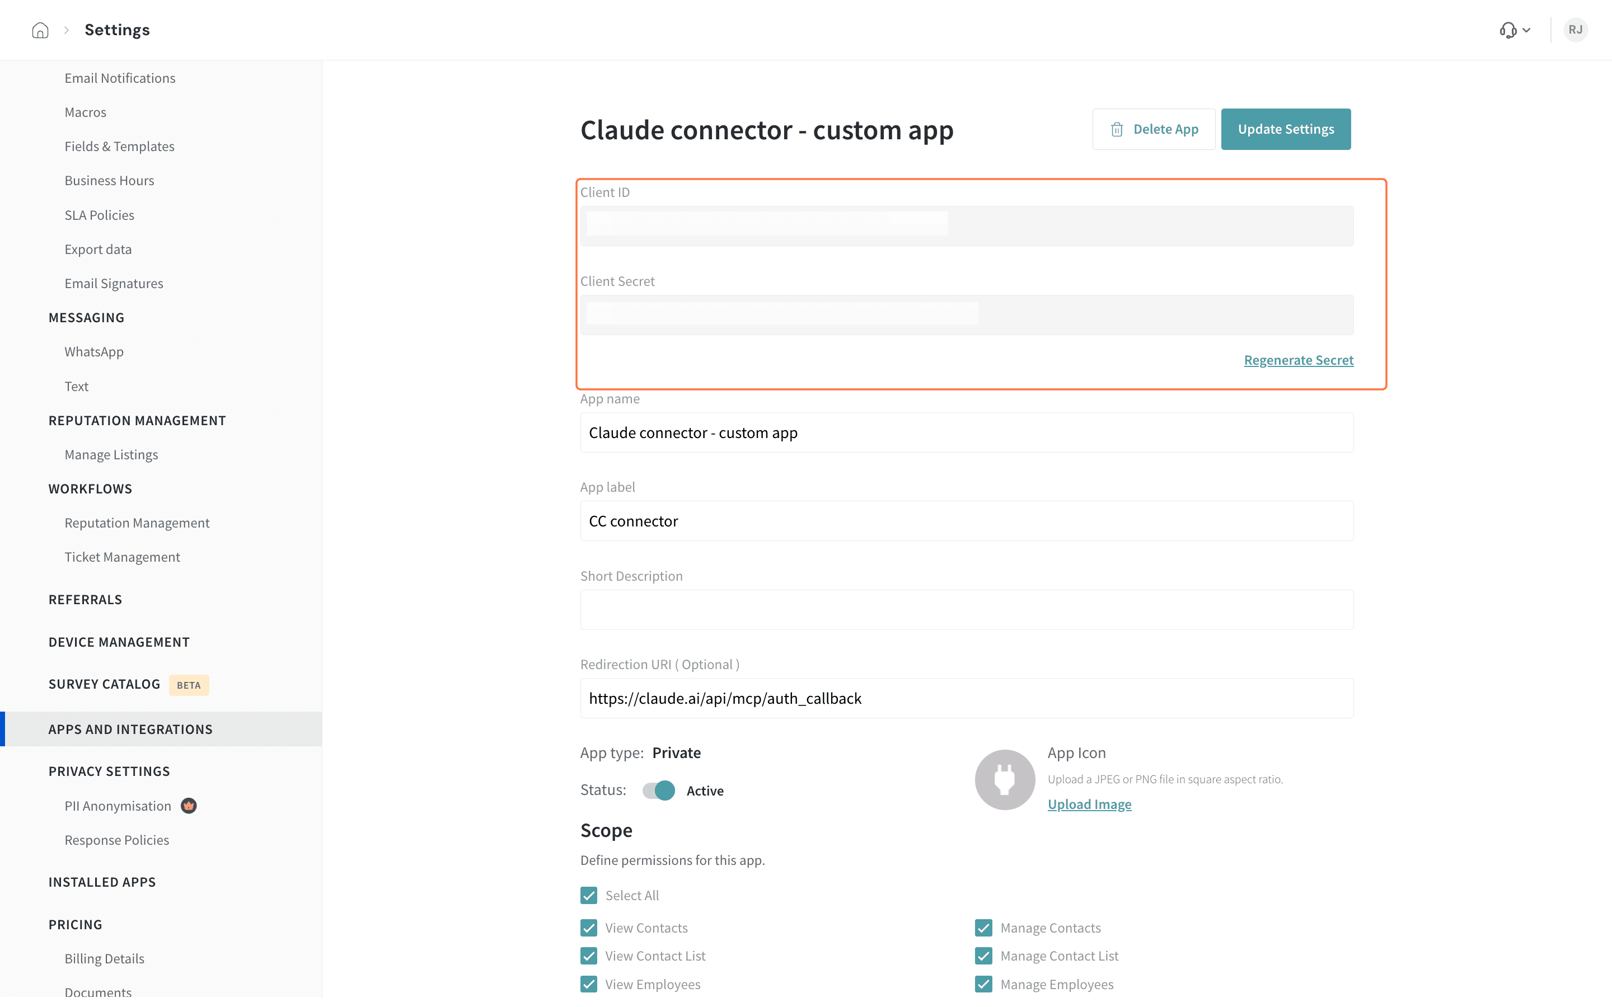Open Business Hours settings
This screenshot has width=1612, height=1007.
tap(109, 181)
